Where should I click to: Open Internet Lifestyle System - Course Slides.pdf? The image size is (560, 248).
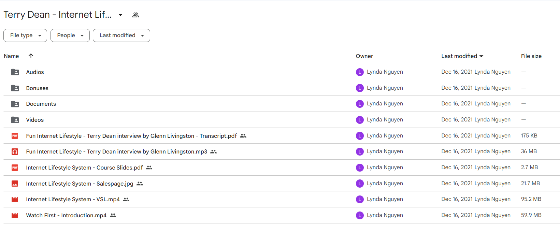84,167
